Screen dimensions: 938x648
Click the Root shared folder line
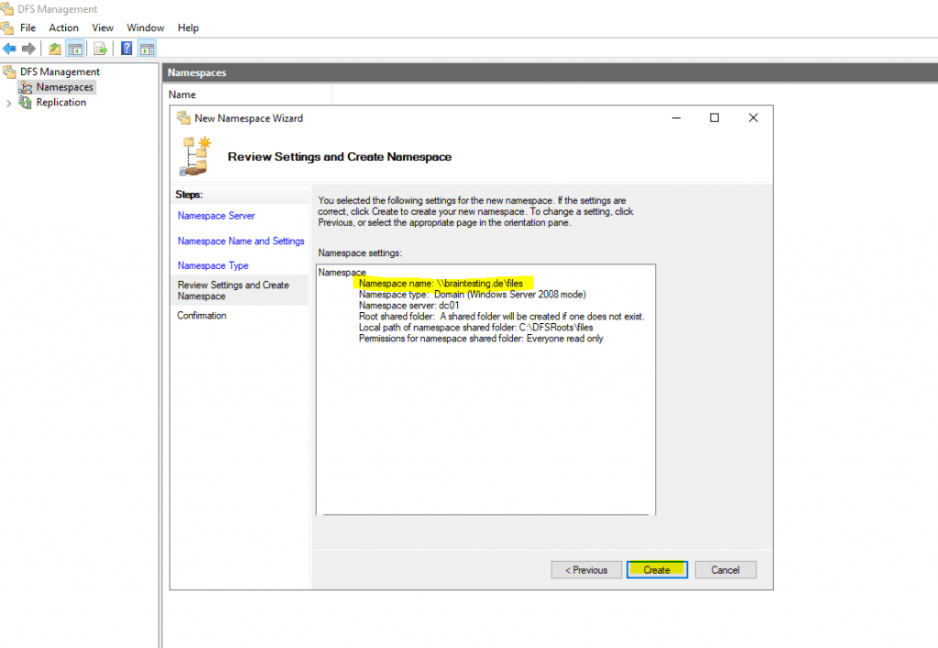[502, 317]
